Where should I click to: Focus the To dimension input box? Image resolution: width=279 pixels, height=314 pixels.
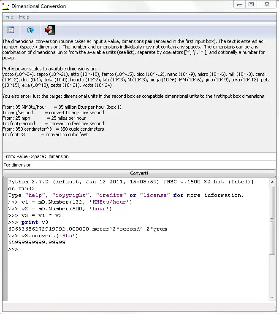(x=139, y=165)
